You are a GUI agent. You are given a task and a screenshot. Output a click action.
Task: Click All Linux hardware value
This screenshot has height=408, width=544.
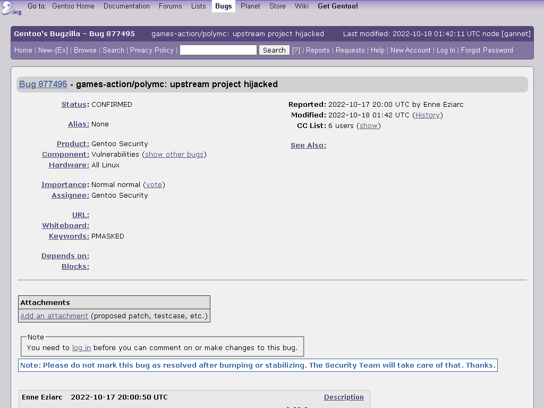106,165
